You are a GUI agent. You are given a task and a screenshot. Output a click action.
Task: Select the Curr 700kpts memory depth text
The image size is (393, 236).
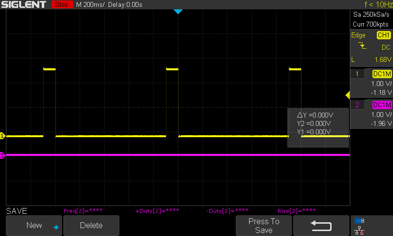370,24
